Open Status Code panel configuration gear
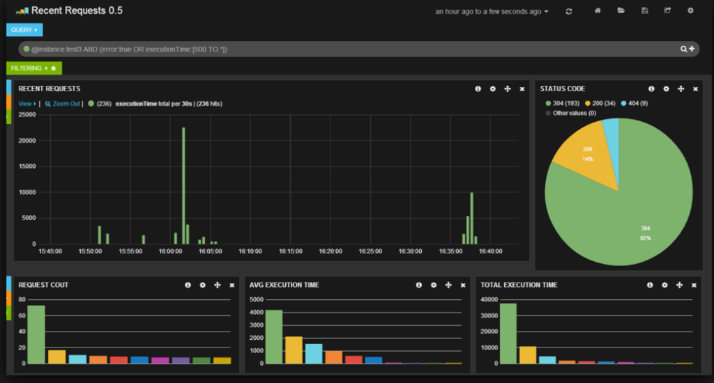Screen dimensions: 714x383 coord(666,89)
